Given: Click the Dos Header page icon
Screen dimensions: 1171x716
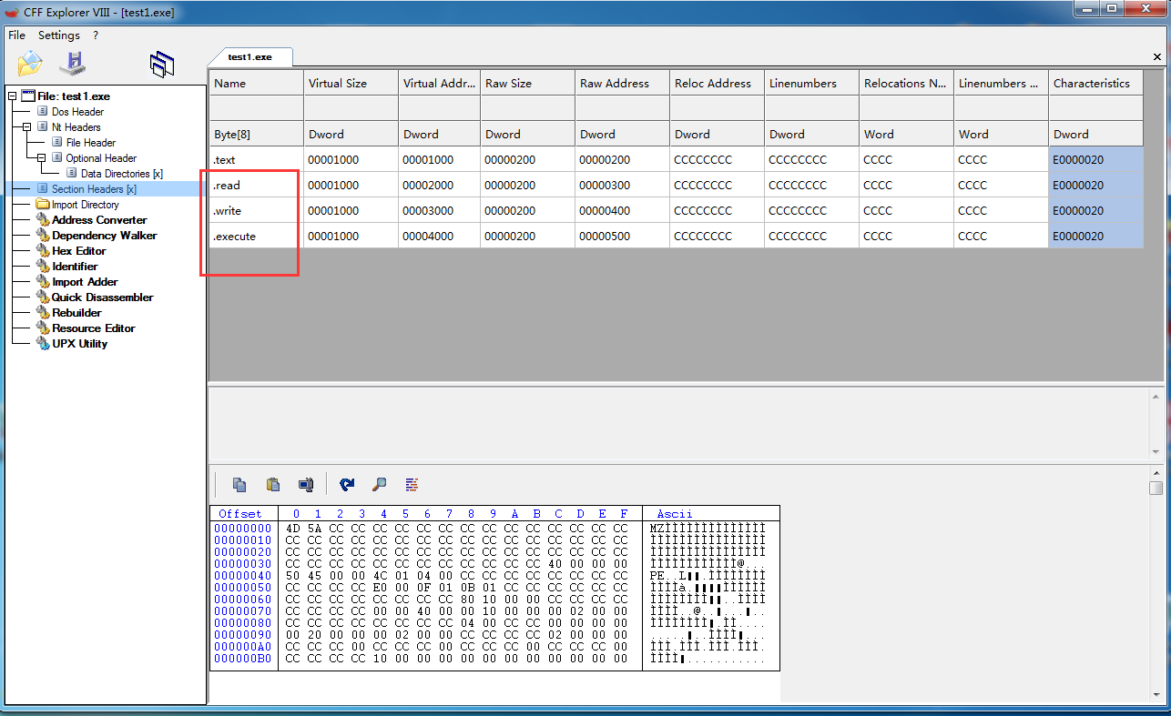Looking at the screenshot, I should click(x=43, y=112).
